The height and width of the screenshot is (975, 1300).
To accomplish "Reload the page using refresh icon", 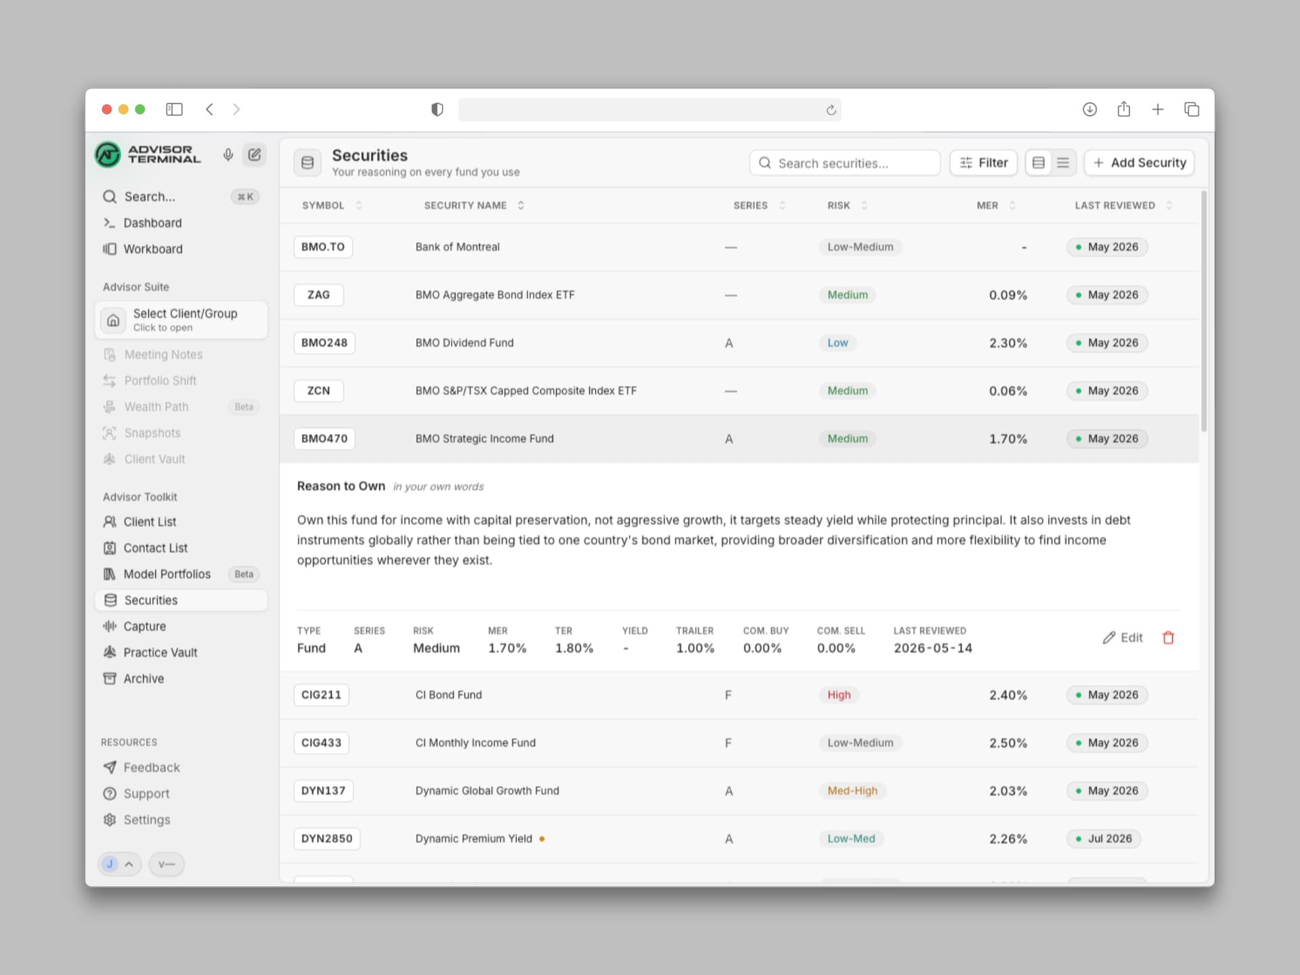I will click(831, 110).
